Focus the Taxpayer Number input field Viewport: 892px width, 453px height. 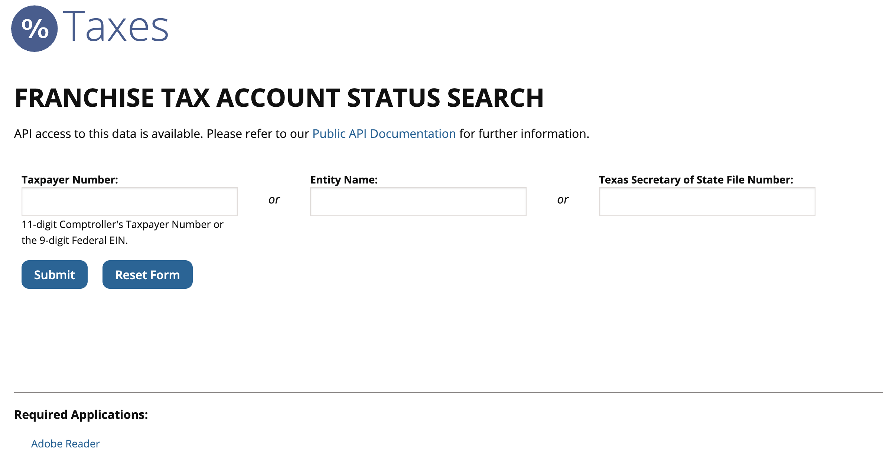[130, 202]
